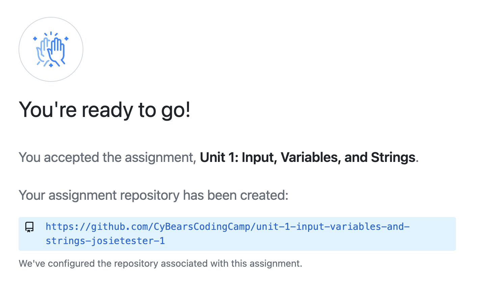Image resolution: width=488 pixels, height=288 pixels.
Task: Click the unit-1-input-variables-and- URL segment
Action: (332, 226)
